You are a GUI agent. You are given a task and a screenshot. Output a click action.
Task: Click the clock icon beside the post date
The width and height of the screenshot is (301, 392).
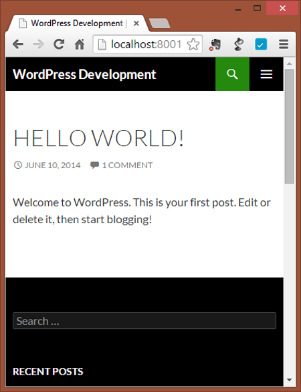(17, 165)
